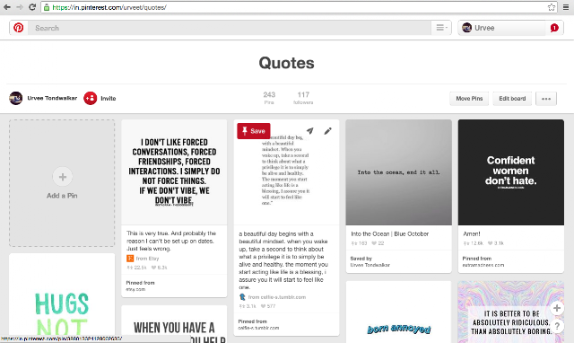Open the more options ellipsis button

point(546,99)
